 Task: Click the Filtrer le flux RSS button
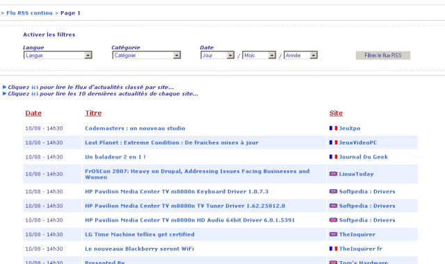pos(383,56)
